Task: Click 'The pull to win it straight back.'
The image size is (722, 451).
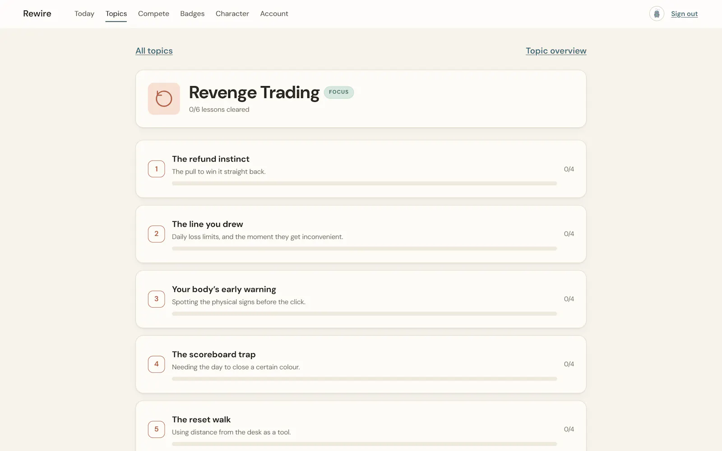Action: 219,172
